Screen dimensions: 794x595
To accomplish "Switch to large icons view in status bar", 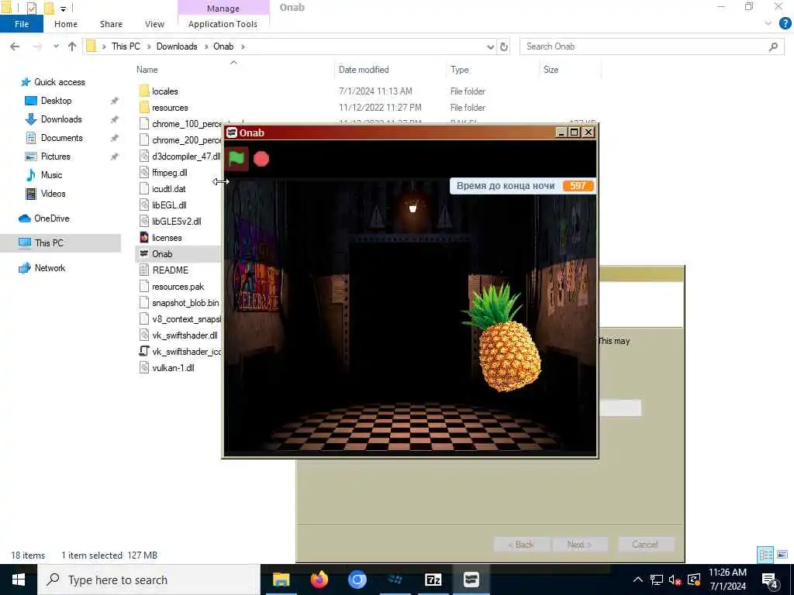I will click(x=782, y=555).
